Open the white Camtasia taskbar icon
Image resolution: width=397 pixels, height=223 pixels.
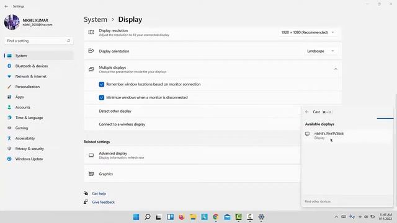(x=250, y=217)
